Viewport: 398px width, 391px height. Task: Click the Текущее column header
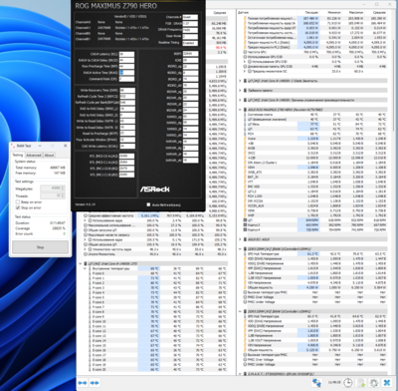click(307, 12)
